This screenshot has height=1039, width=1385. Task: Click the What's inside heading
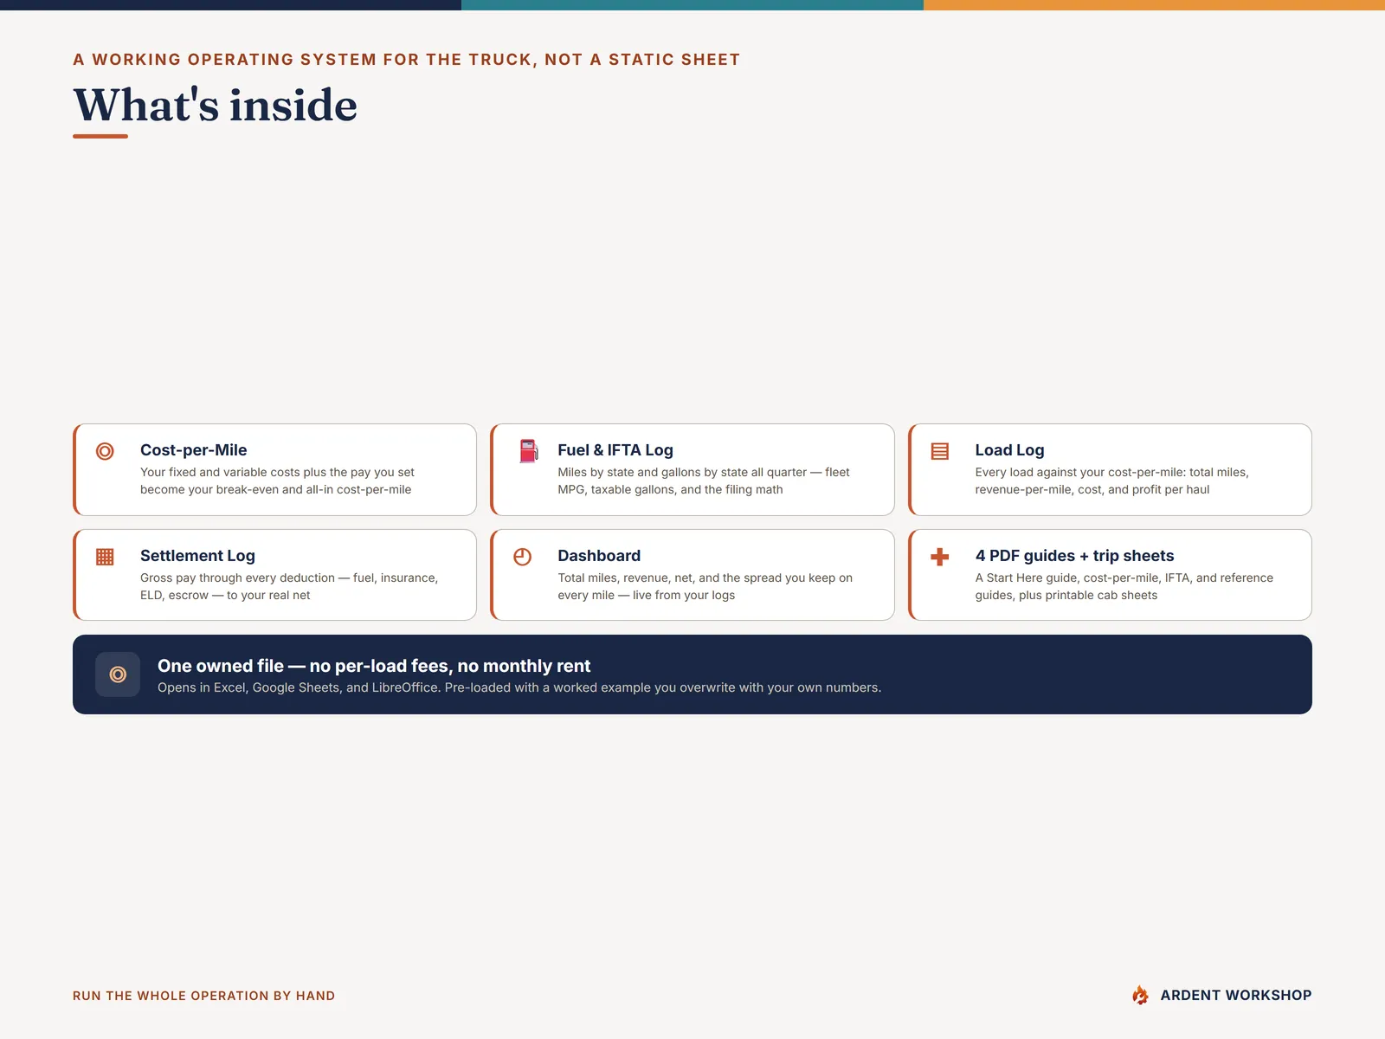[x=215, y=106]
